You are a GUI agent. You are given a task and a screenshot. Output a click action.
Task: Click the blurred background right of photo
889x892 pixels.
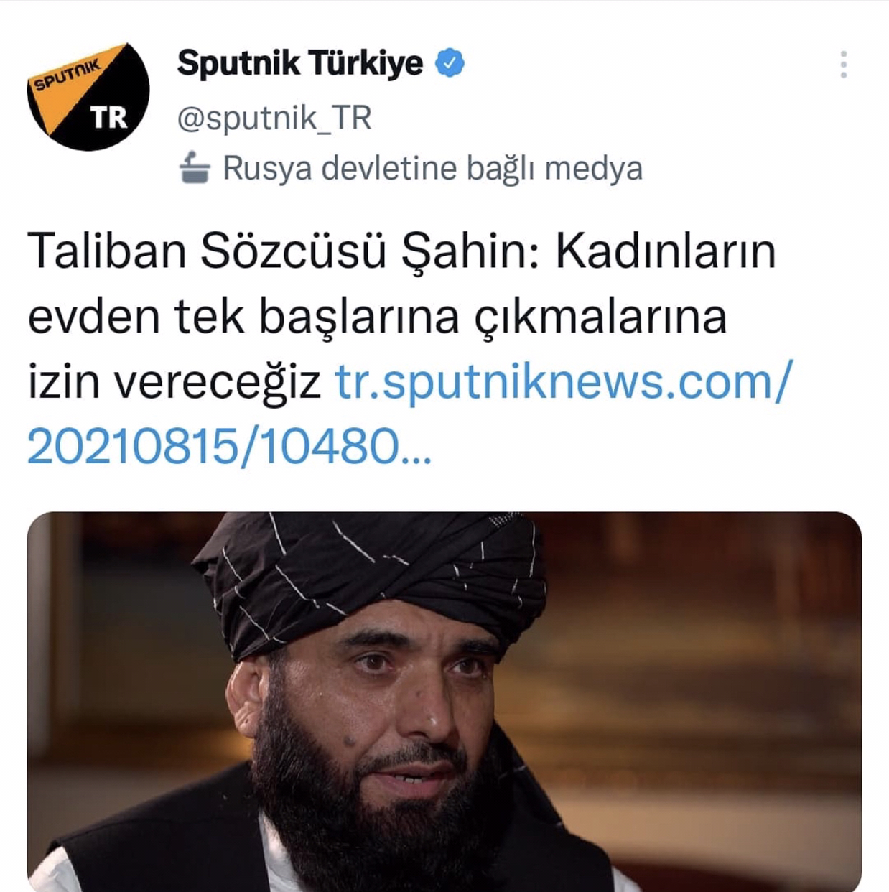pyautogui.click(x=718, y=682)
